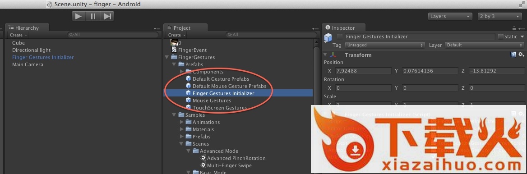This screenshot has height=174, width=527.
Task: Collapse the Transform component
Action: pyautogui.click(x=325, y=55)
